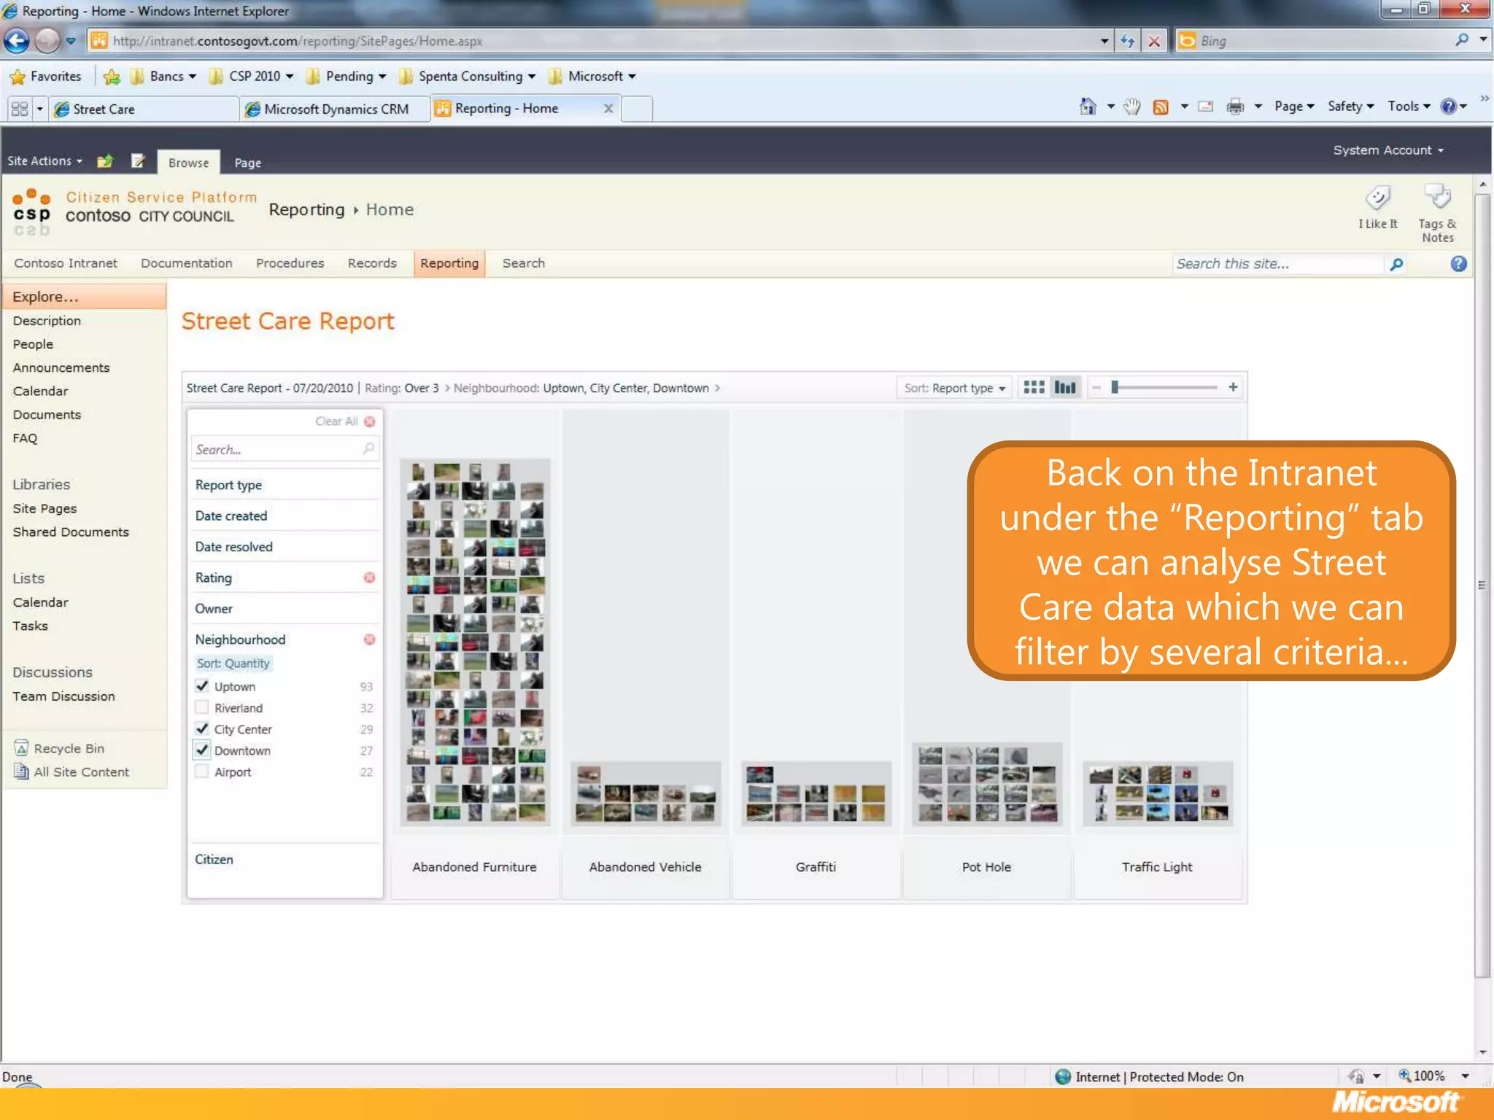Image resolution: width=1494 pixels, height=1120 pixels.
Task: Click zoom out minus icon
Action: (x=1096, y=387)
